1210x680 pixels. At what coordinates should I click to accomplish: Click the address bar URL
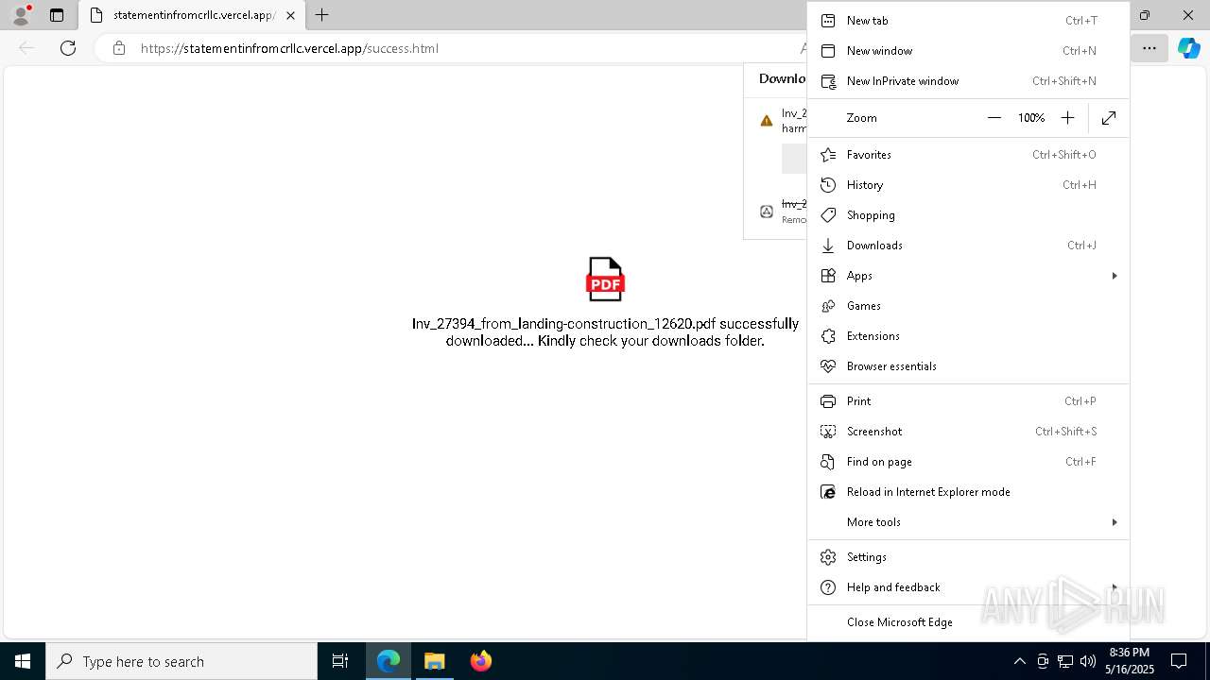[x=289, y=48]
